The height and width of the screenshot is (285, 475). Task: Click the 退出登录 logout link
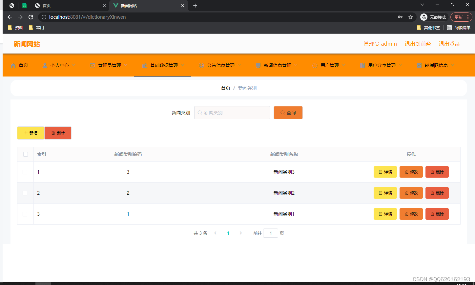coord(449,44)
